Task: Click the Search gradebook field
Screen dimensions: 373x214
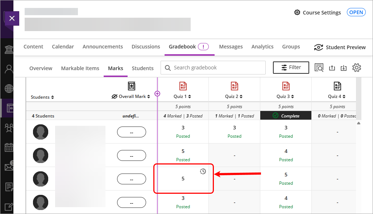Action: (x=213, y=68)
